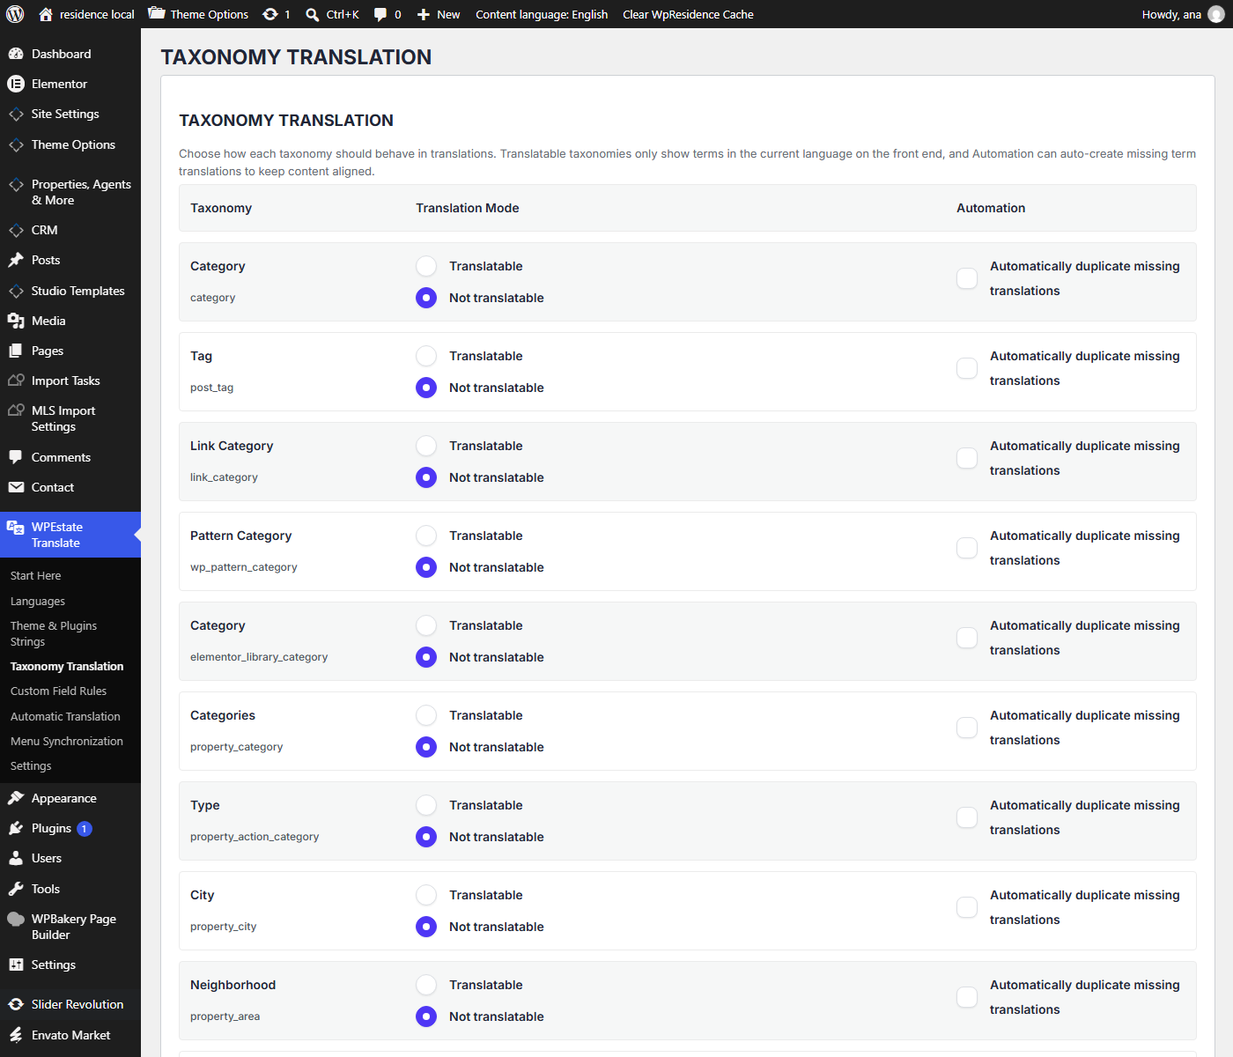The width and height of the screenshot is (1233, 1057).
Task: Select Translatable for property_city
Action: 426,895
